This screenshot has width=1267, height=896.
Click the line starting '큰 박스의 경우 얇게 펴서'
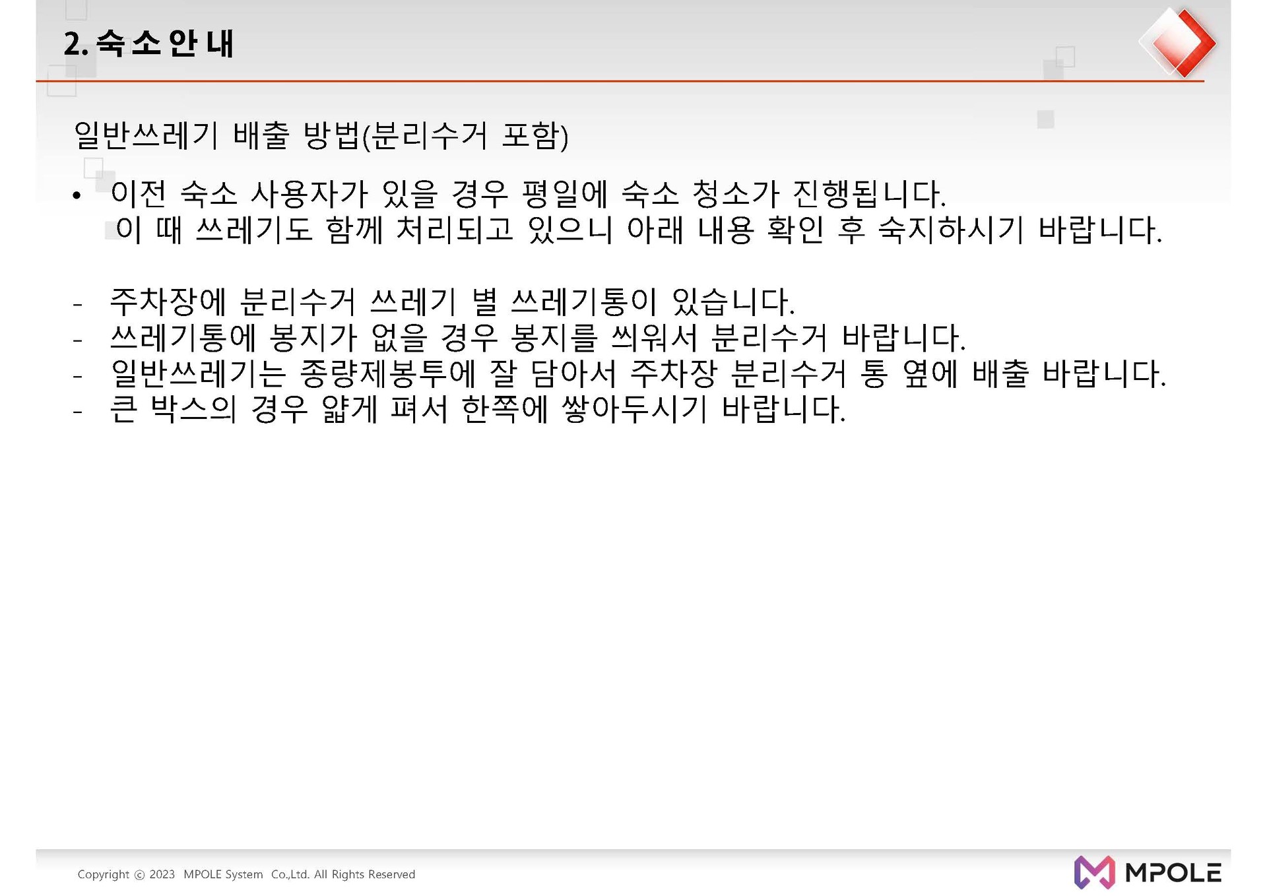[478, 410]
